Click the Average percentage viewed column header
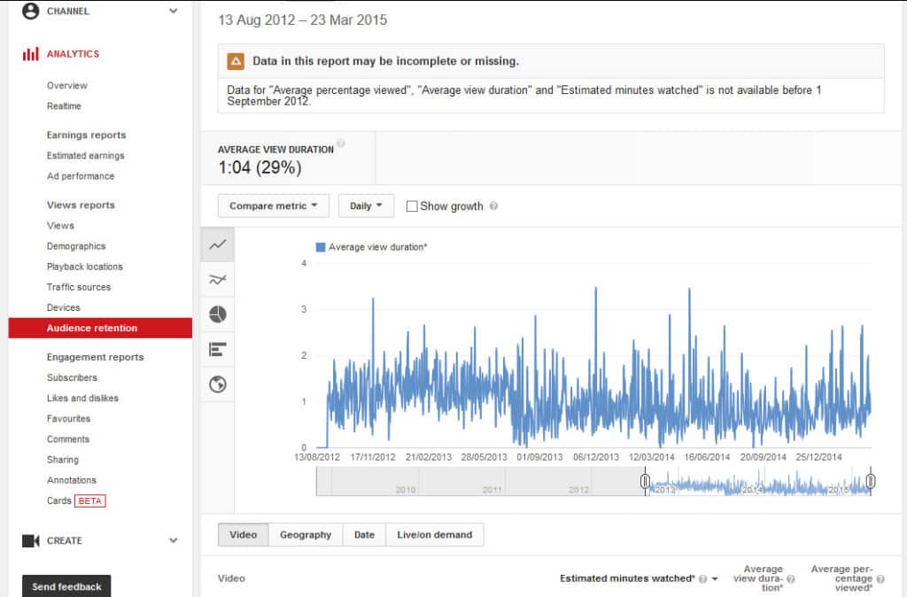Viewport: 907px width, 597px height. [842, 578]
